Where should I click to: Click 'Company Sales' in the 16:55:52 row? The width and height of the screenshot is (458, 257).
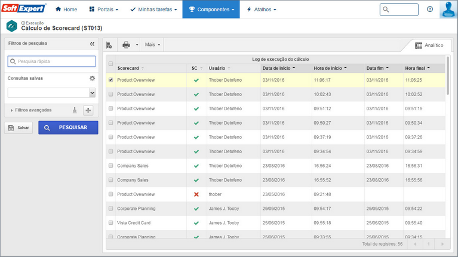point(133,180)
